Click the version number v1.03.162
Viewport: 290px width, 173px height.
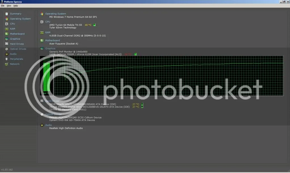[7, 170]
